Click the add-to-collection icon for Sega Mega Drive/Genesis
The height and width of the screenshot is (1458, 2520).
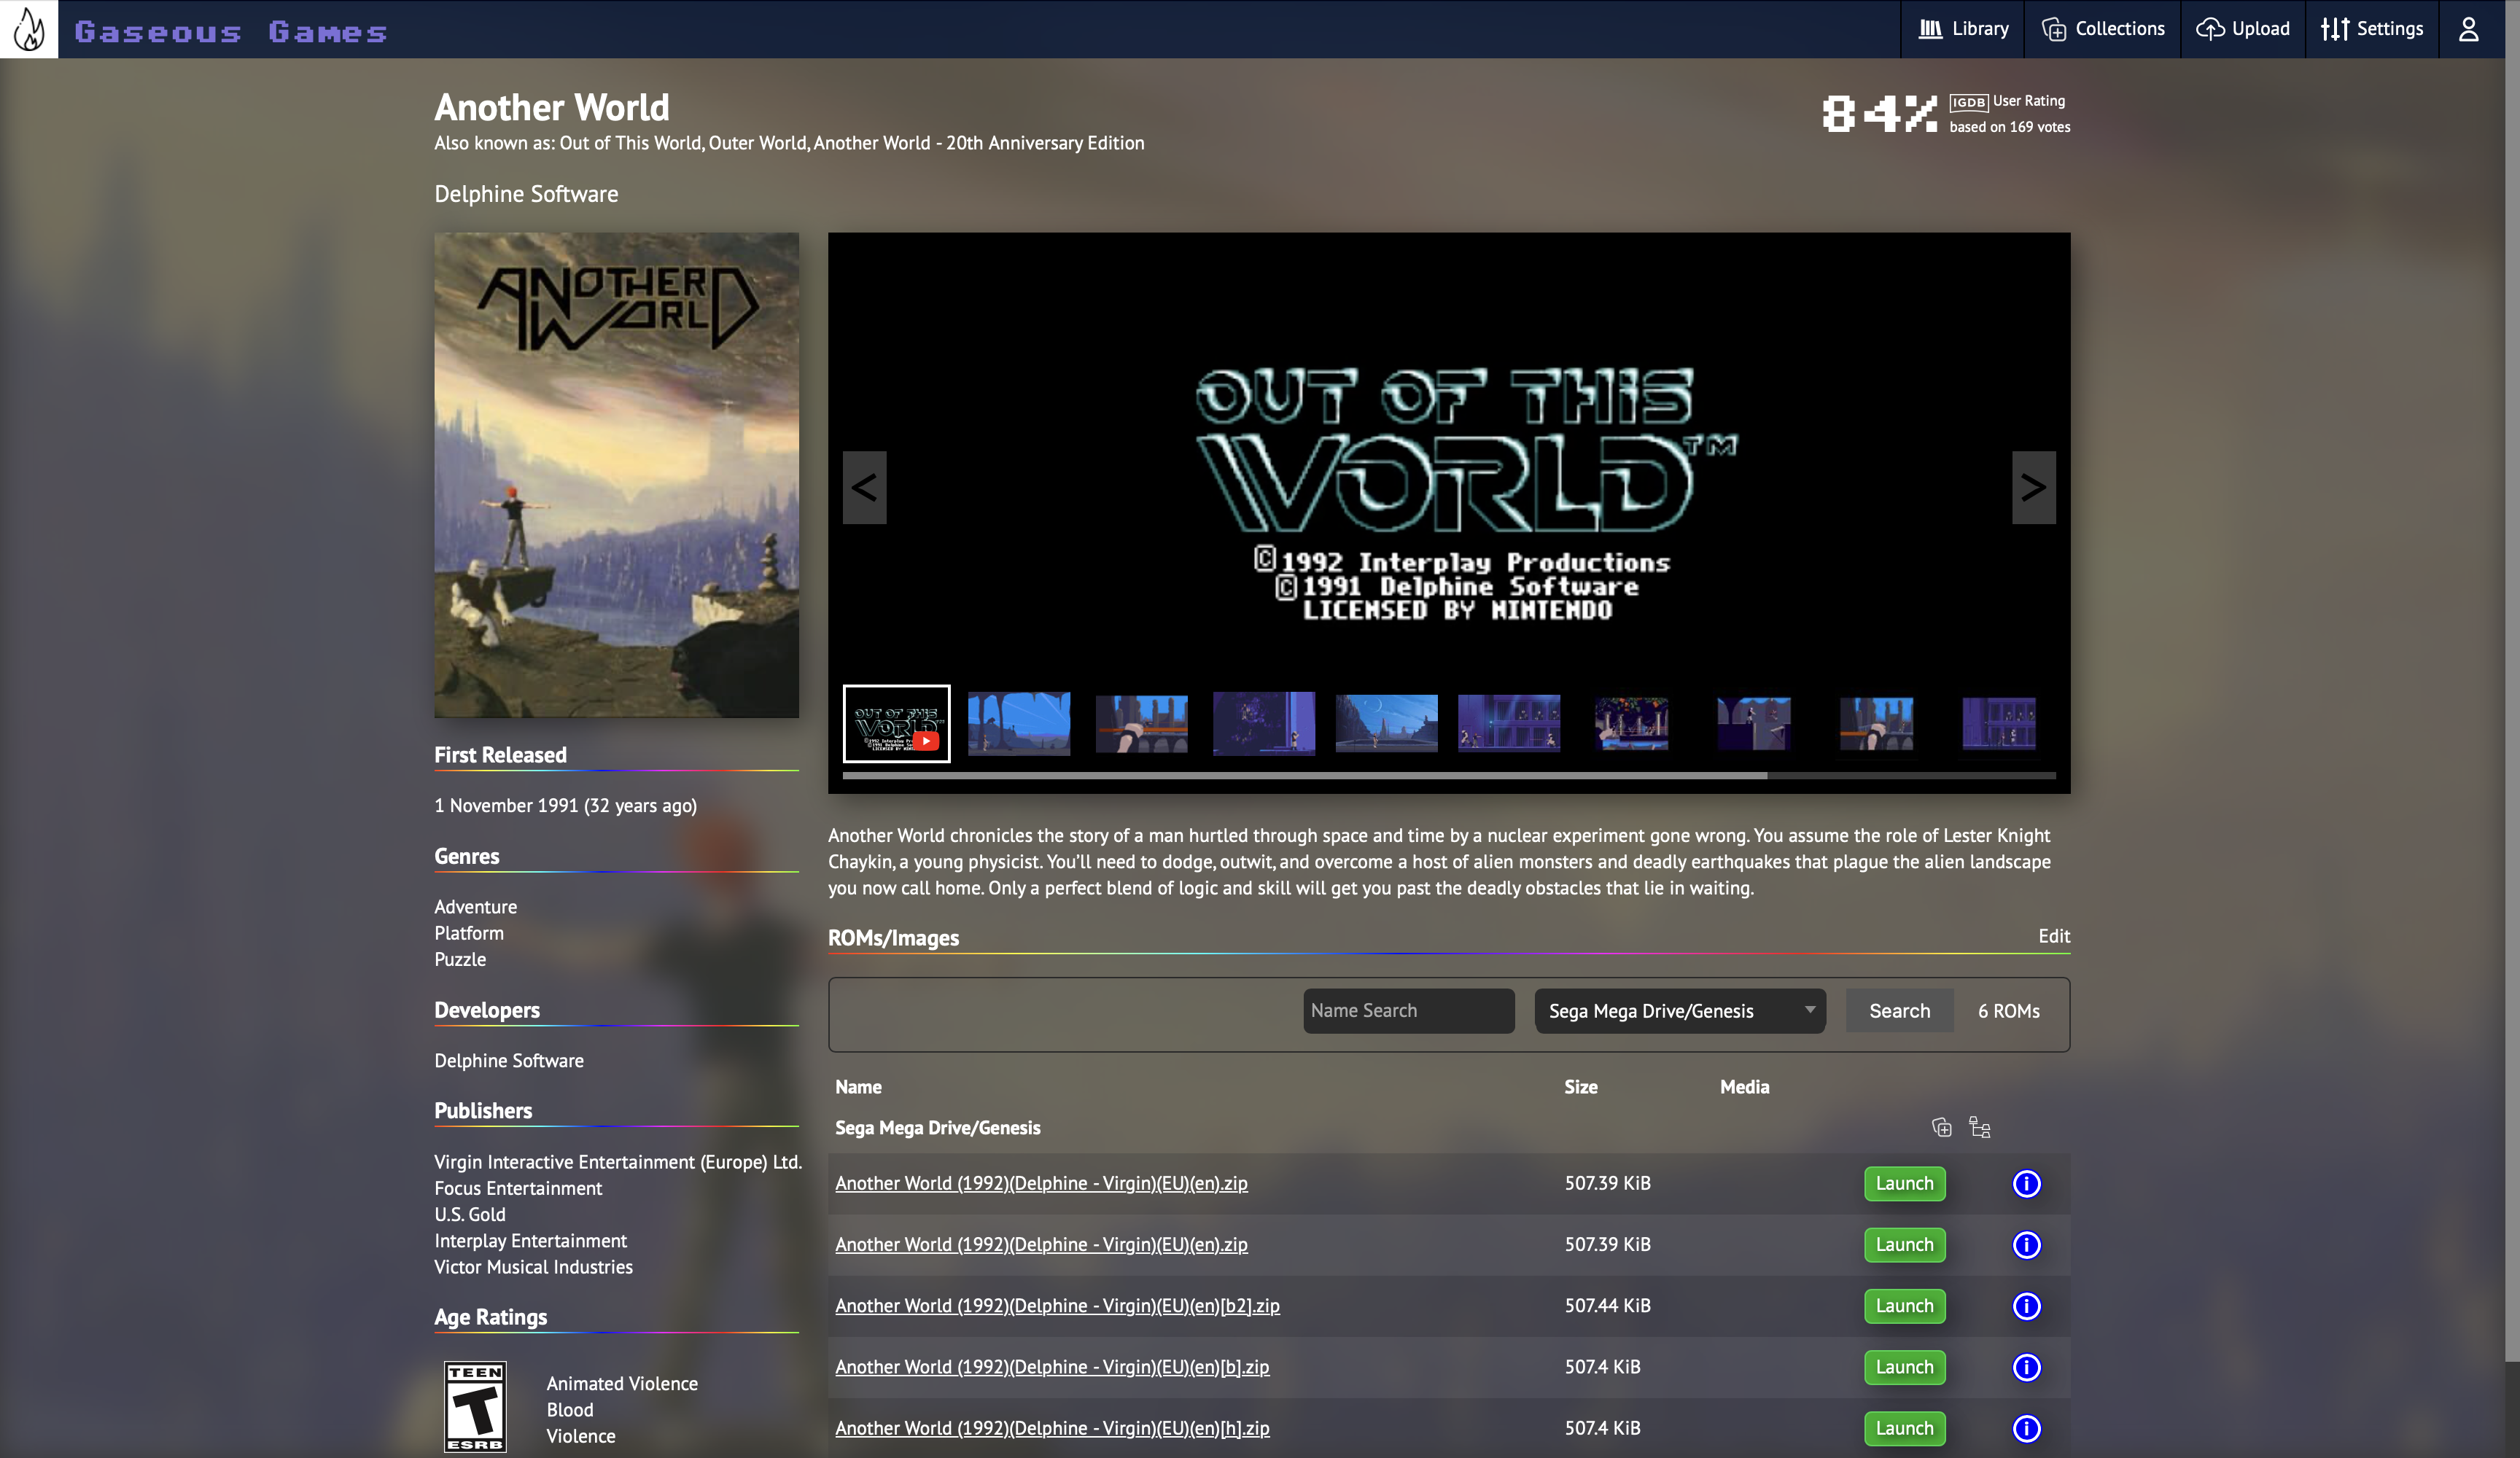click(1941, 1128)
